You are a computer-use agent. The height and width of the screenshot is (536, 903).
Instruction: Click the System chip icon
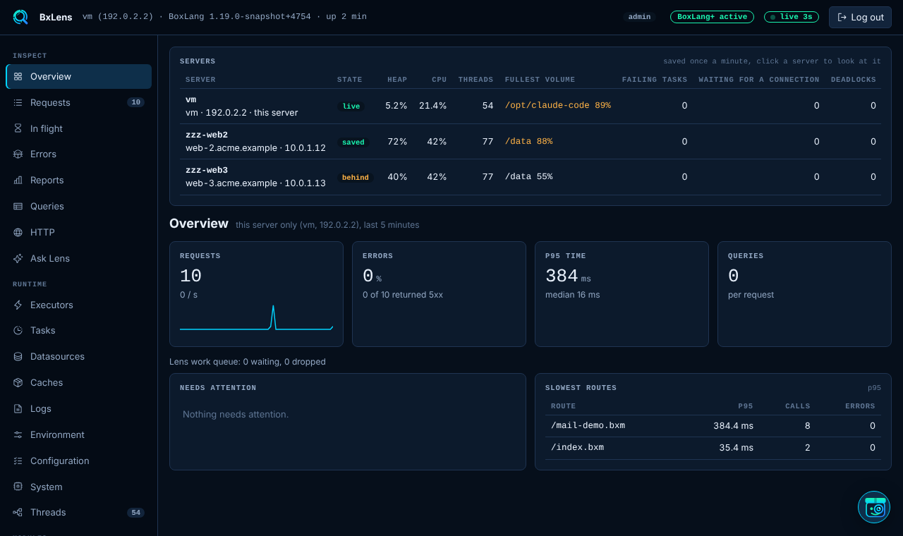(18, 487)
